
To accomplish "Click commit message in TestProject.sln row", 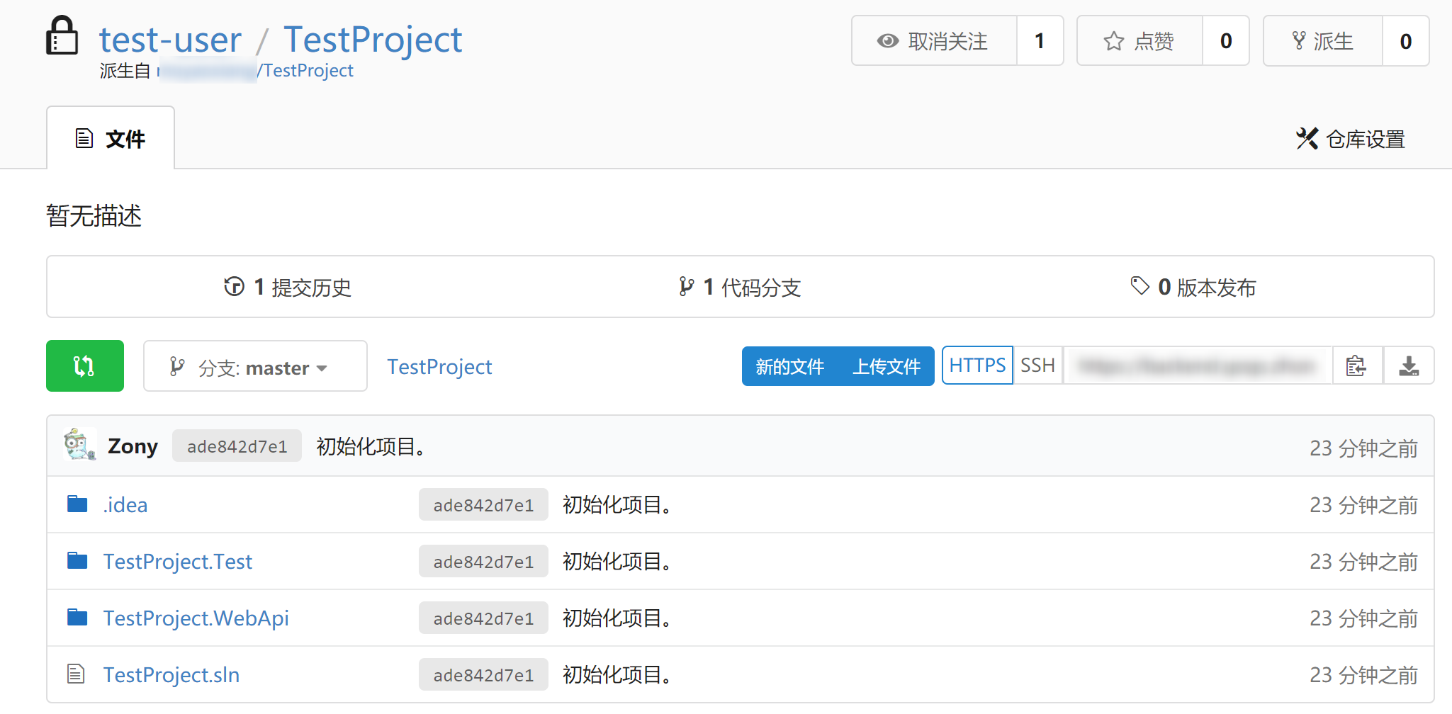I will (x=617, y=675).
